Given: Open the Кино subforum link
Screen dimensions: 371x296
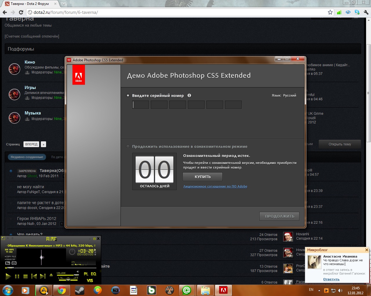Looking at the screenshot, I should coord(30,62).
